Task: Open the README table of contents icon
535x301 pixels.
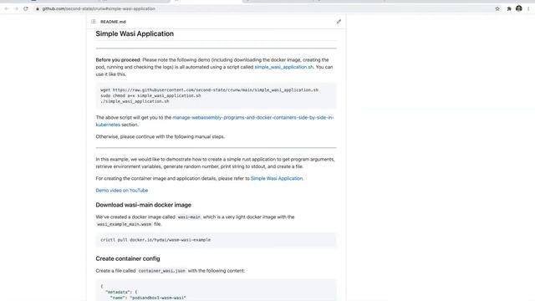Action: coord(94,22)
